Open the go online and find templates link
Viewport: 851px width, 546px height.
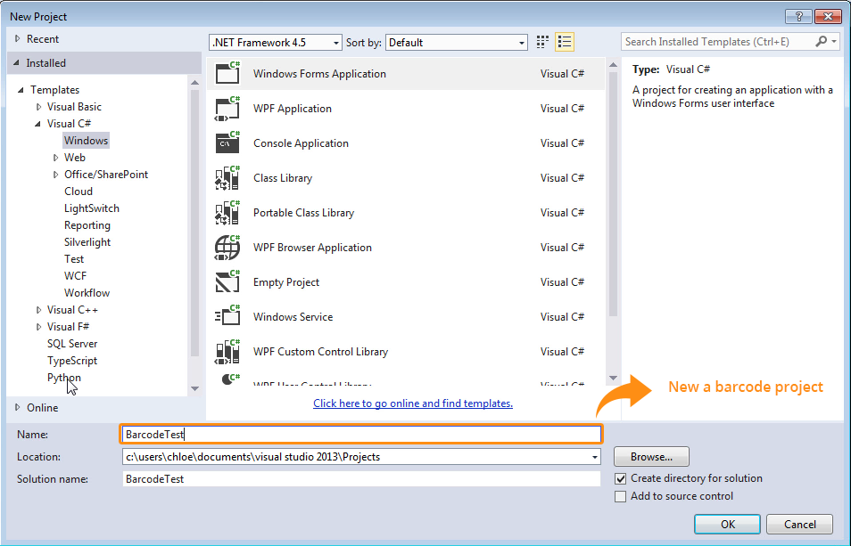(413, 403)
